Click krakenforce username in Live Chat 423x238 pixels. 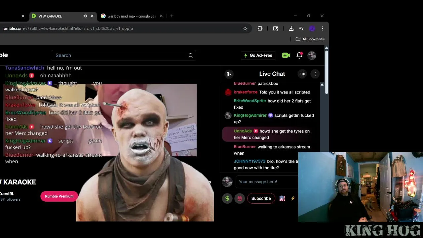(246, 92)
